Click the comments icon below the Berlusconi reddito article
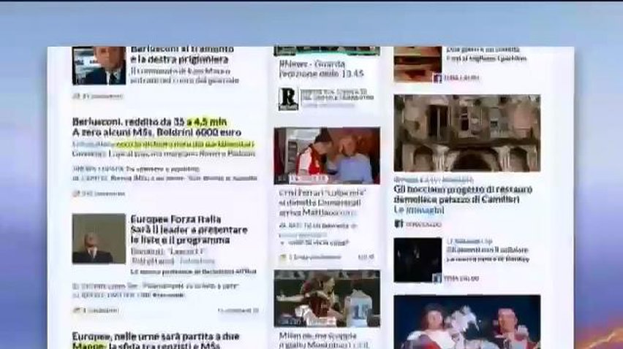 [x=76, y=193]
